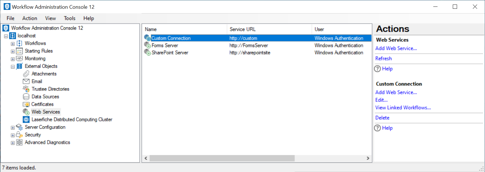The image size is (485, 172).
Task: Expand the Server Configuration node
Action: click(x=13, y=128)
